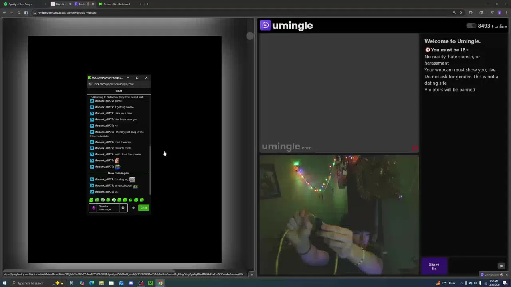511x287 pixels.
Task: Open the Windows notification center
Action: tap(505, 283)
